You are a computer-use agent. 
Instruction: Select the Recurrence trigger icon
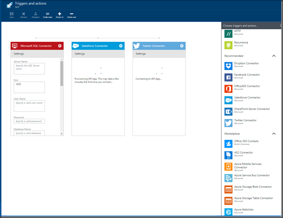pos(228,45)
